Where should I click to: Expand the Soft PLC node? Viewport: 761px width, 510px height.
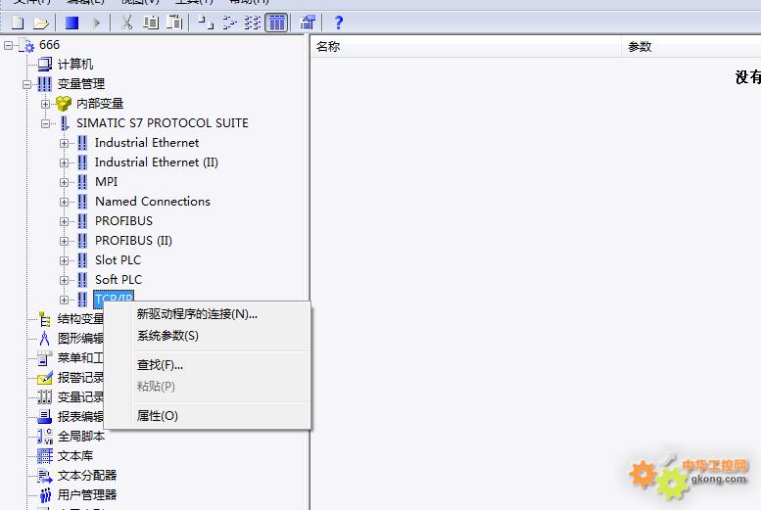[x=64, y=281]
